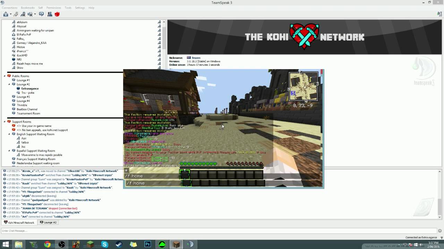Viewport: 444px width, 249px height.
Task: Open Steam from the taskbar
Action: point(119,245)
